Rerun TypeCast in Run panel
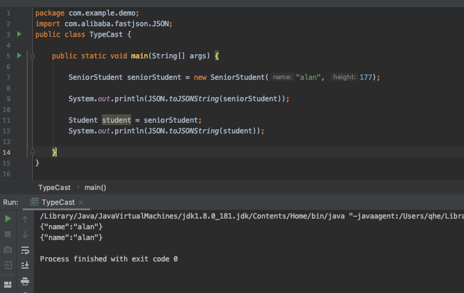The width and height of the screenshot is (464, 293). (x=8, y=219)
